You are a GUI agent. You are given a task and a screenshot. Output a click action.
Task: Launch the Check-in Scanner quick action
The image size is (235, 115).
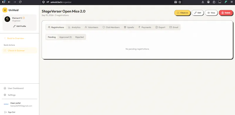[x=19, y=51]
